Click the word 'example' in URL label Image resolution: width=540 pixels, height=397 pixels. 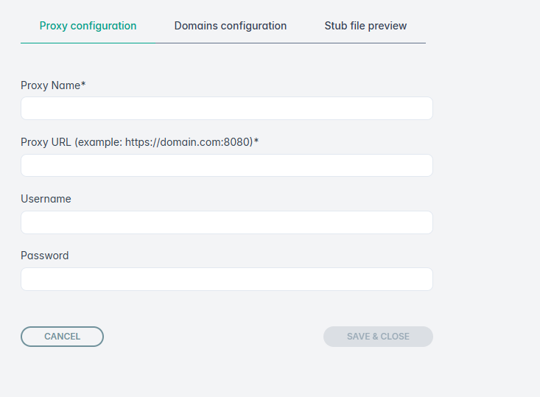pos(99,142)
